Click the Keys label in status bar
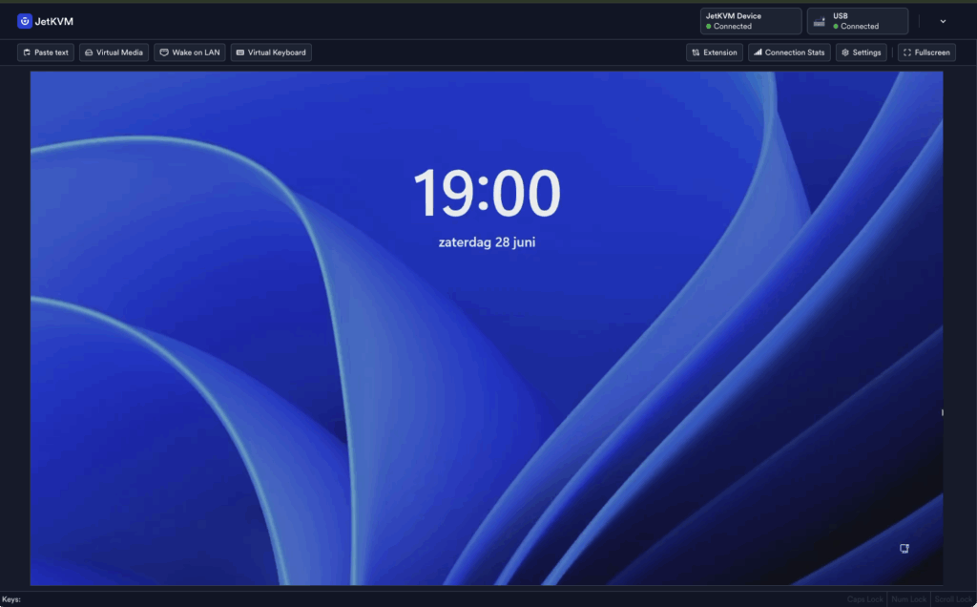Screen dimensions: 977x607 point(11,599)
